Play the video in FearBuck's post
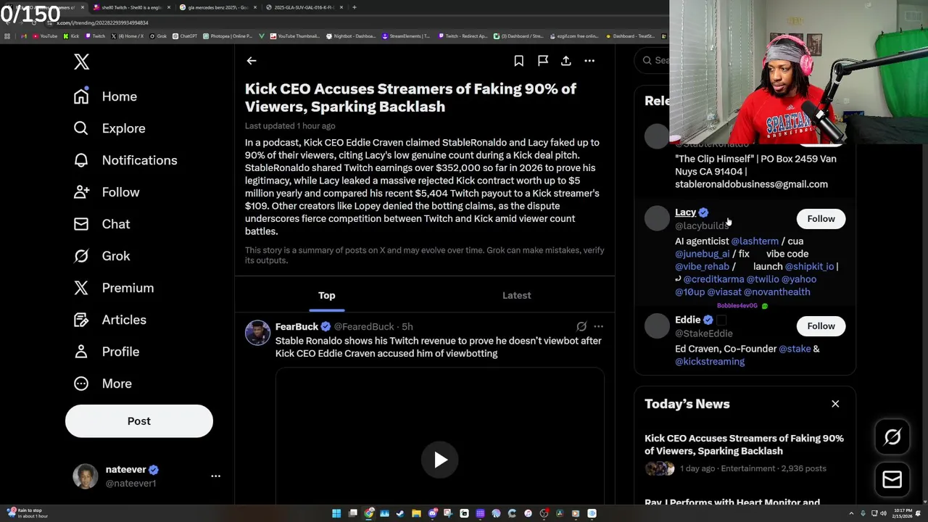 pyautogui.click(x=440, y=460)
